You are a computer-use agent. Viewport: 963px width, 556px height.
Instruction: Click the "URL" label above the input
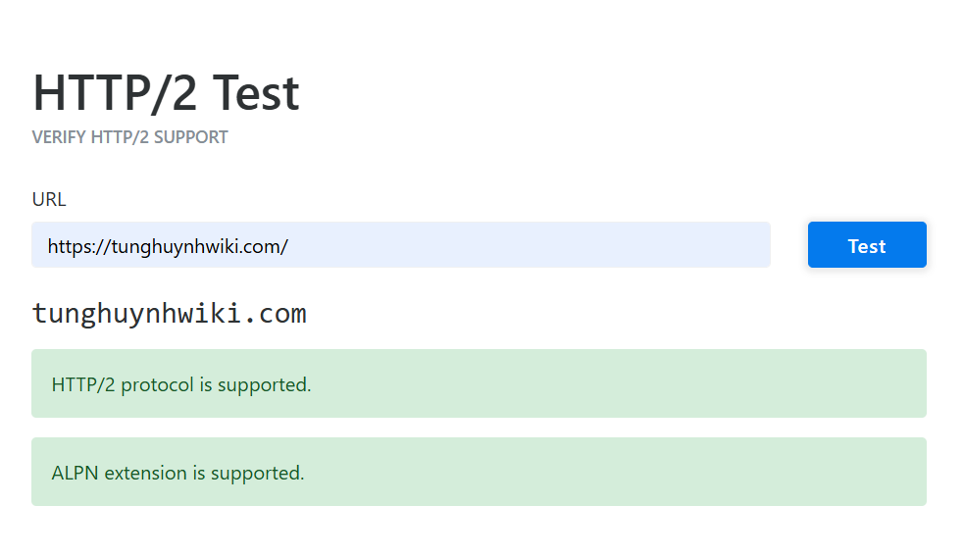(x=49, y=200)
